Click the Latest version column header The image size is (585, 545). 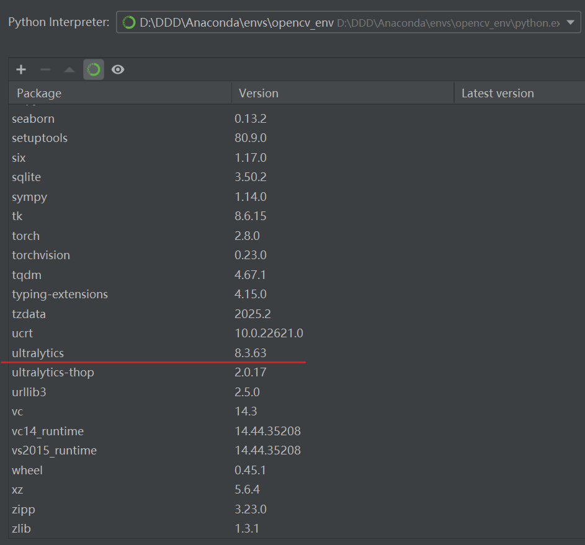(x=520, y=93)
